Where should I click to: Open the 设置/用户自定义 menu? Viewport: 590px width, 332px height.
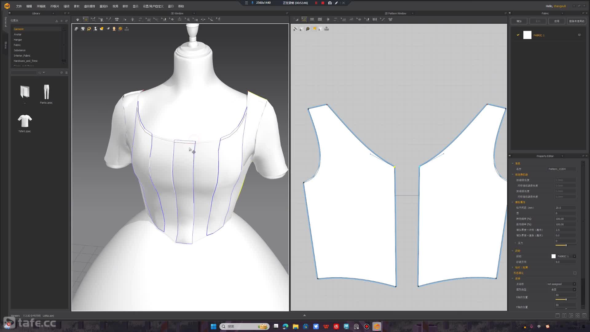click(x=153, y=6)
